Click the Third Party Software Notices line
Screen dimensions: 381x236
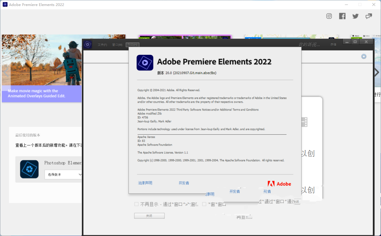click(198, 109)
